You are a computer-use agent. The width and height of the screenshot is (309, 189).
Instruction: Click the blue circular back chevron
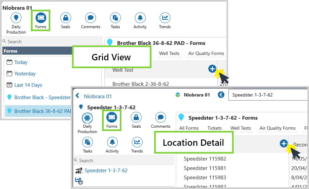tap(221, 95)
